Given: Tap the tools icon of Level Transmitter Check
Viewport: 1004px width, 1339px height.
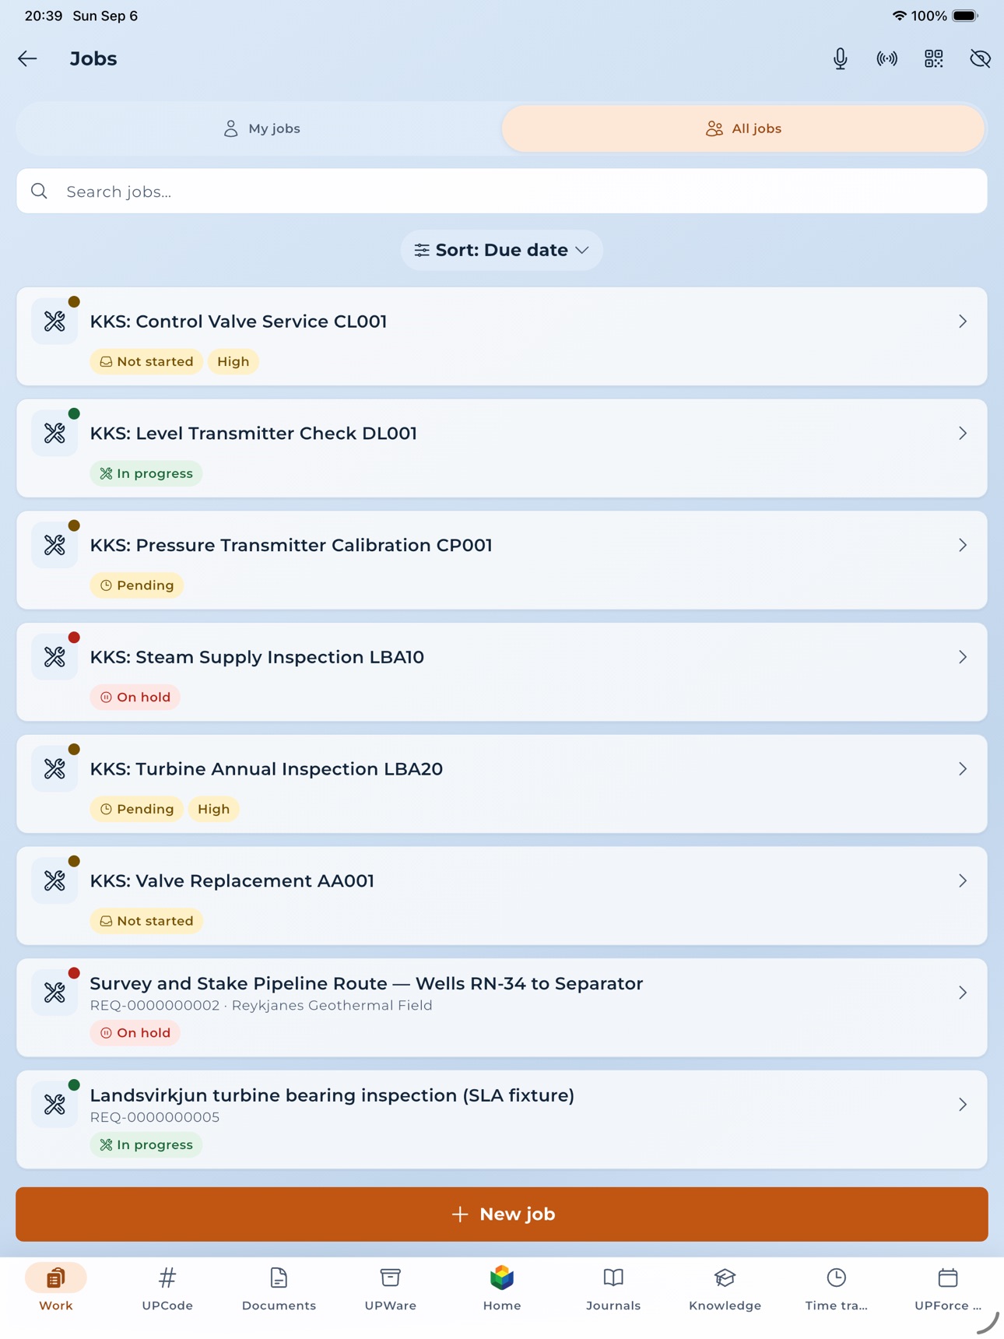Looking at the screenshot, I should (54, 434).
